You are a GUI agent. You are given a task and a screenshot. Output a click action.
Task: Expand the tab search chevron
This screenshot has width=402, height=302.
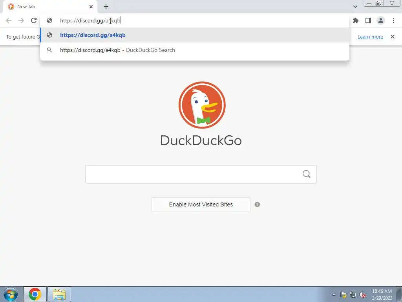click(x=355, y=7)
